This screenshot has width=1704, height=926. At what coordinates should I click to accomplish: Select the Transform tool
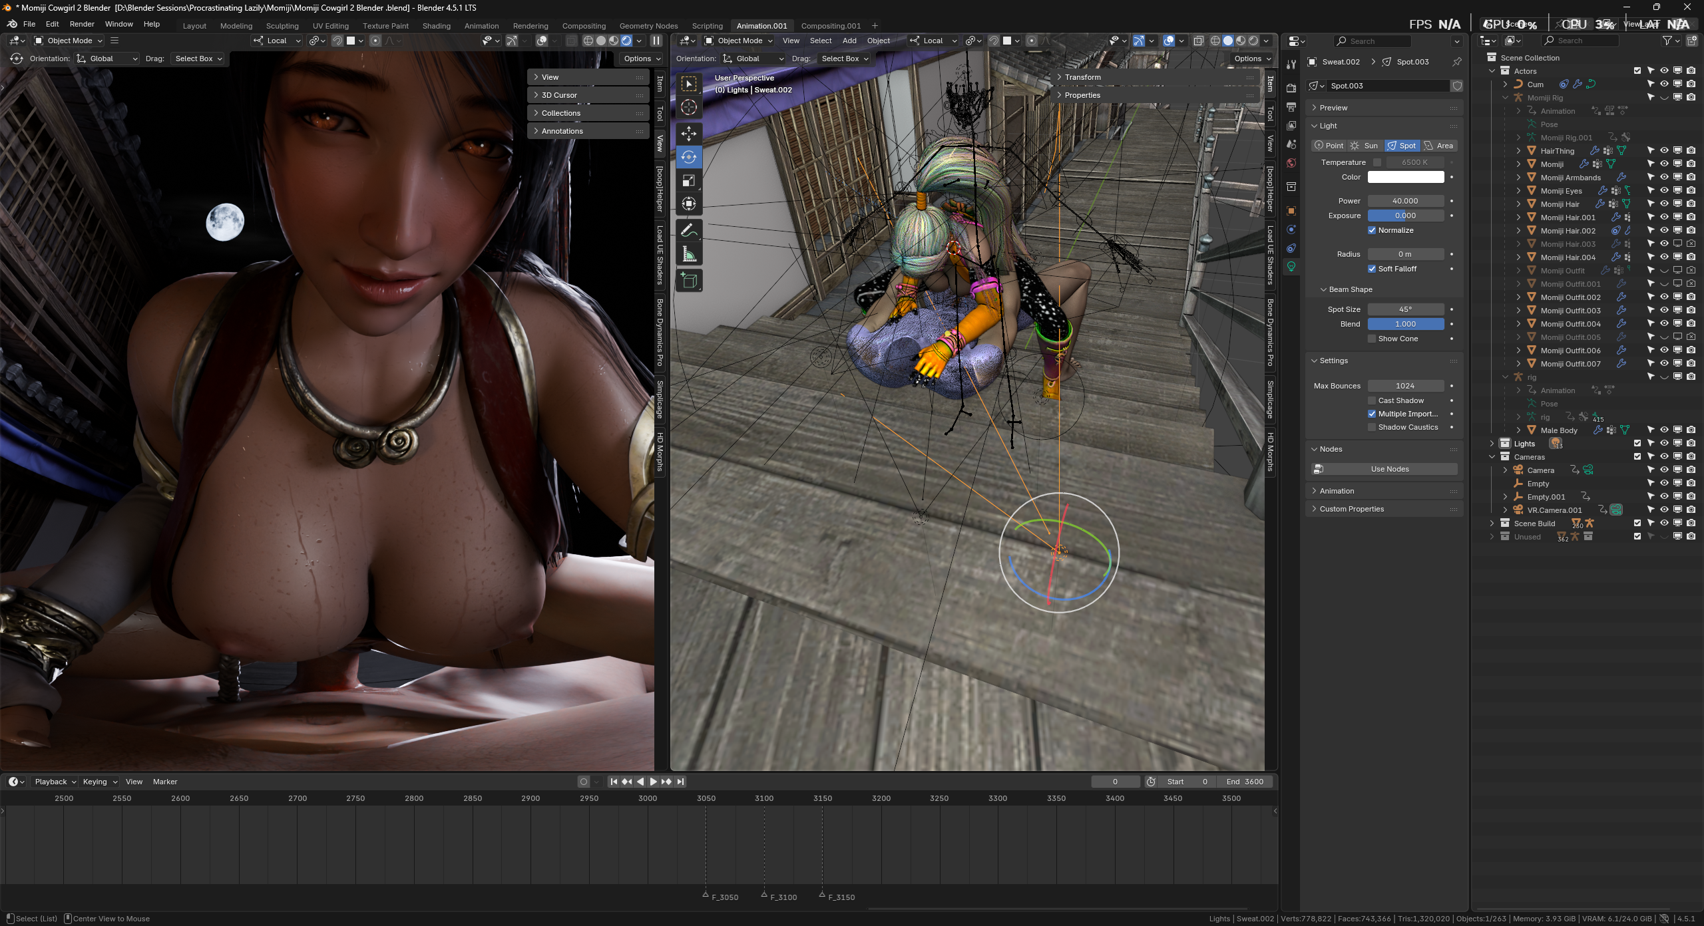(x=689, y=204)
